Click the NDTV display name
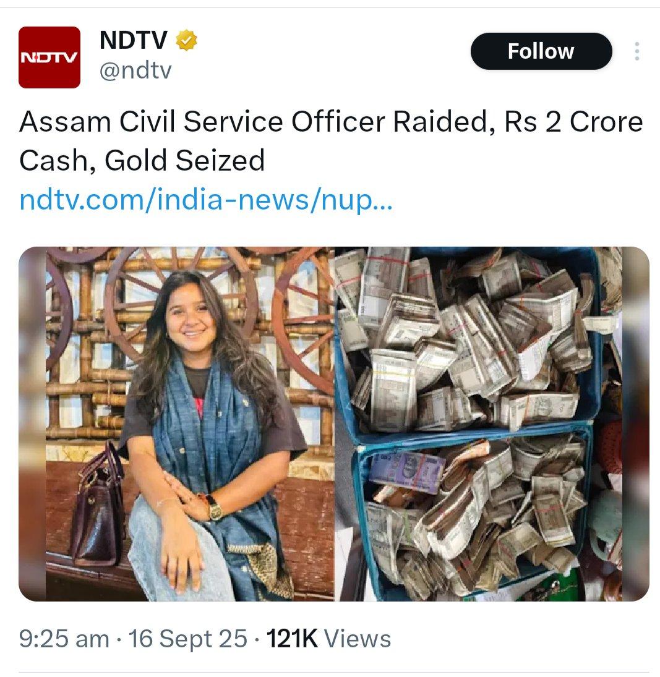This screenshot has width=660, height=677. [x=133, y=40]
